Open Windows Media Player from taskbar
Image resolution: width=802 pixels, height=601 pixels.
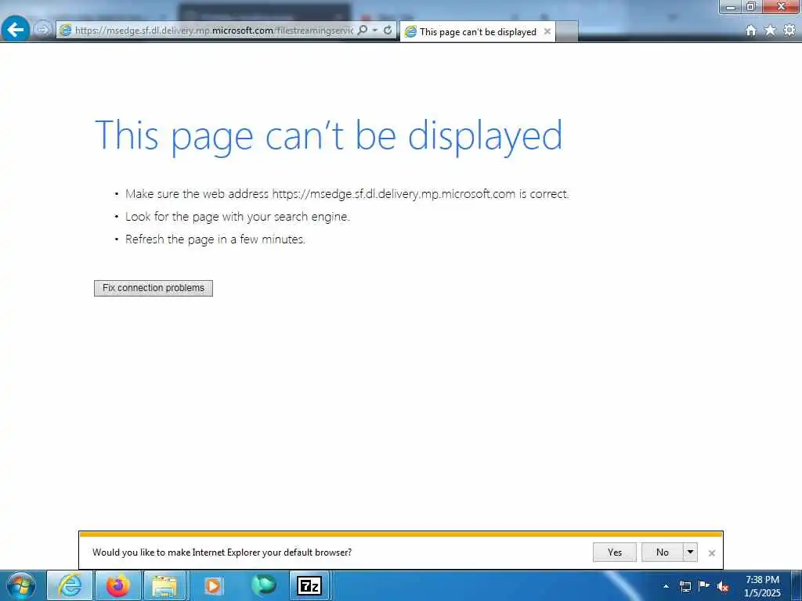[213, 585]
